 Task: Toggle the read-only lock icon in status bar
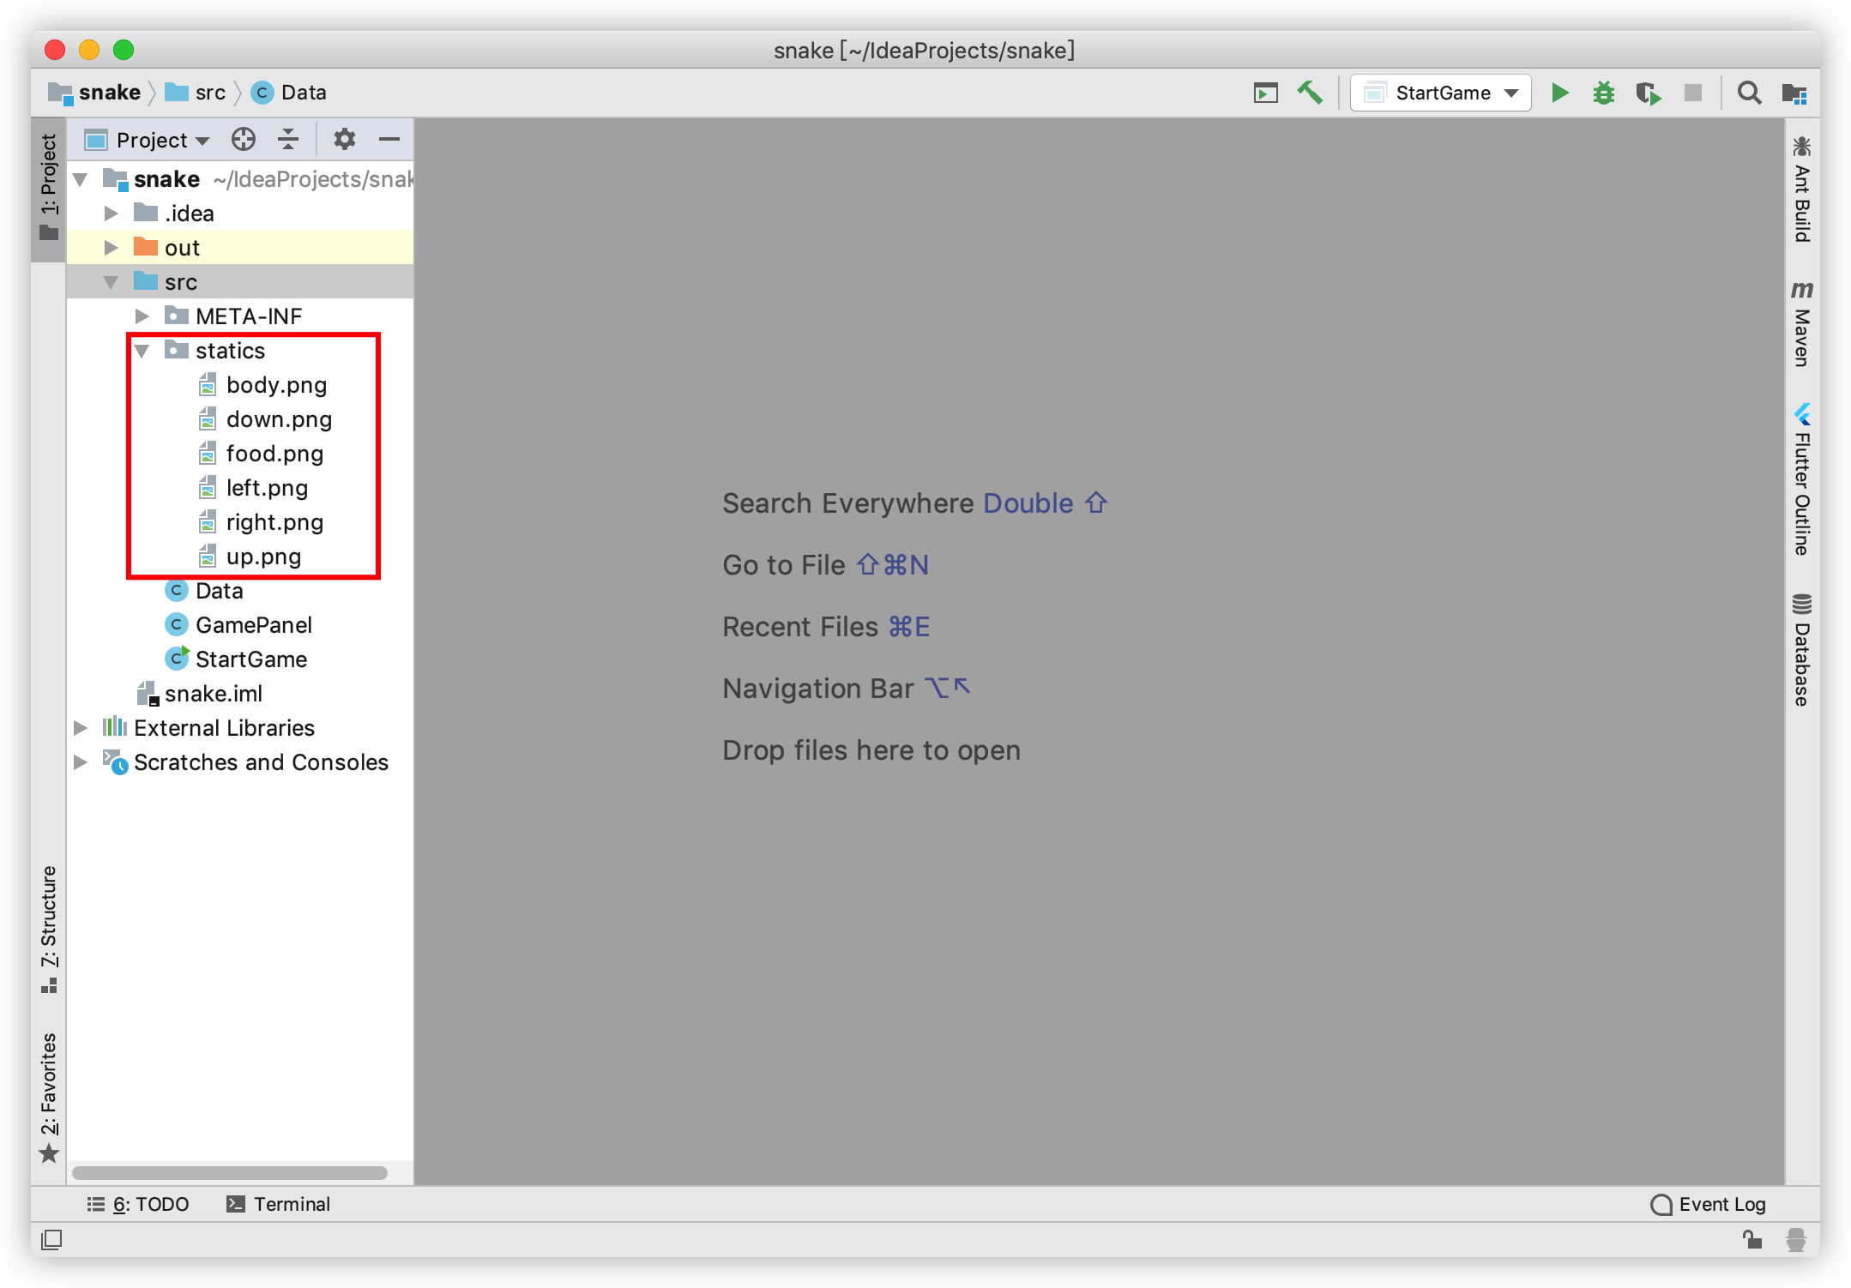[x=1752, y=1239]
